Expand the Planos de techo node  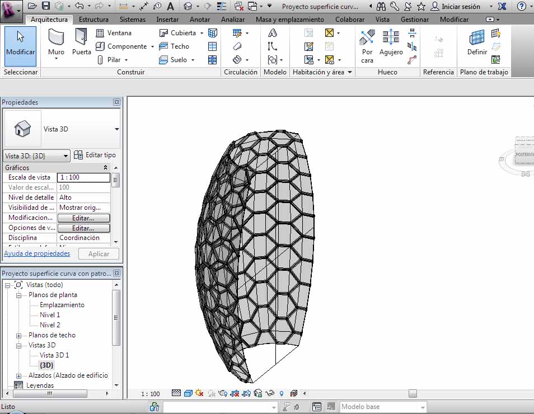(x=18, y=335)
